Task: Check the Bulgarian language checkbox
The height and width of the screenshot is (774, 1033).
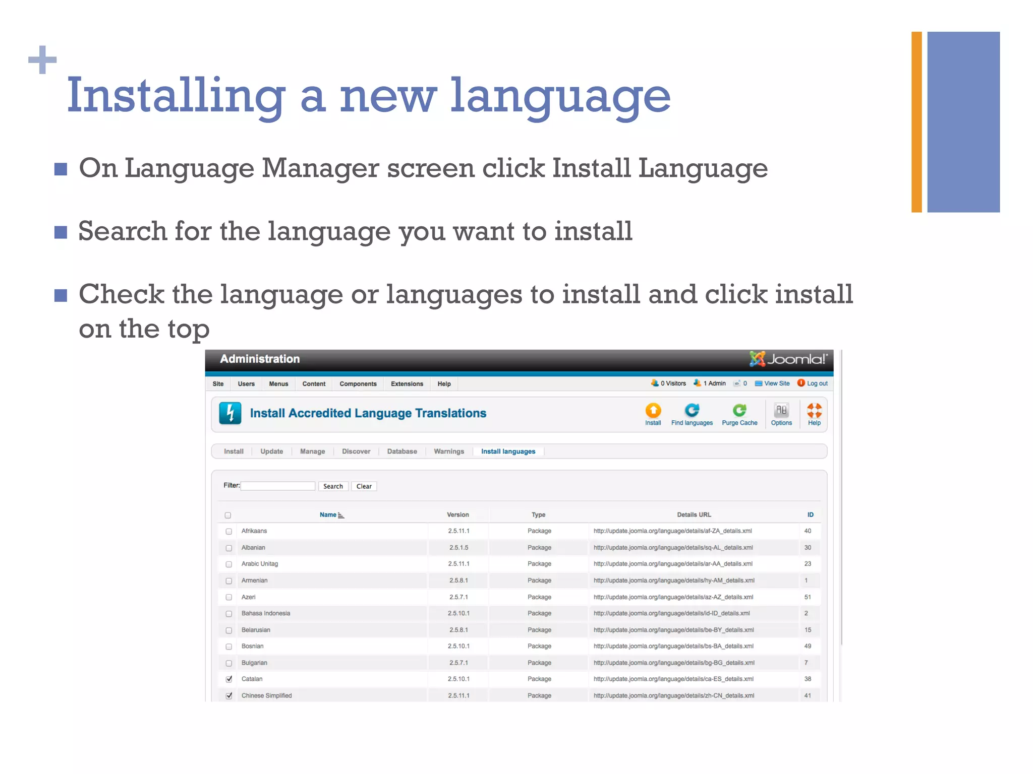Action: [x=229, y=663]
